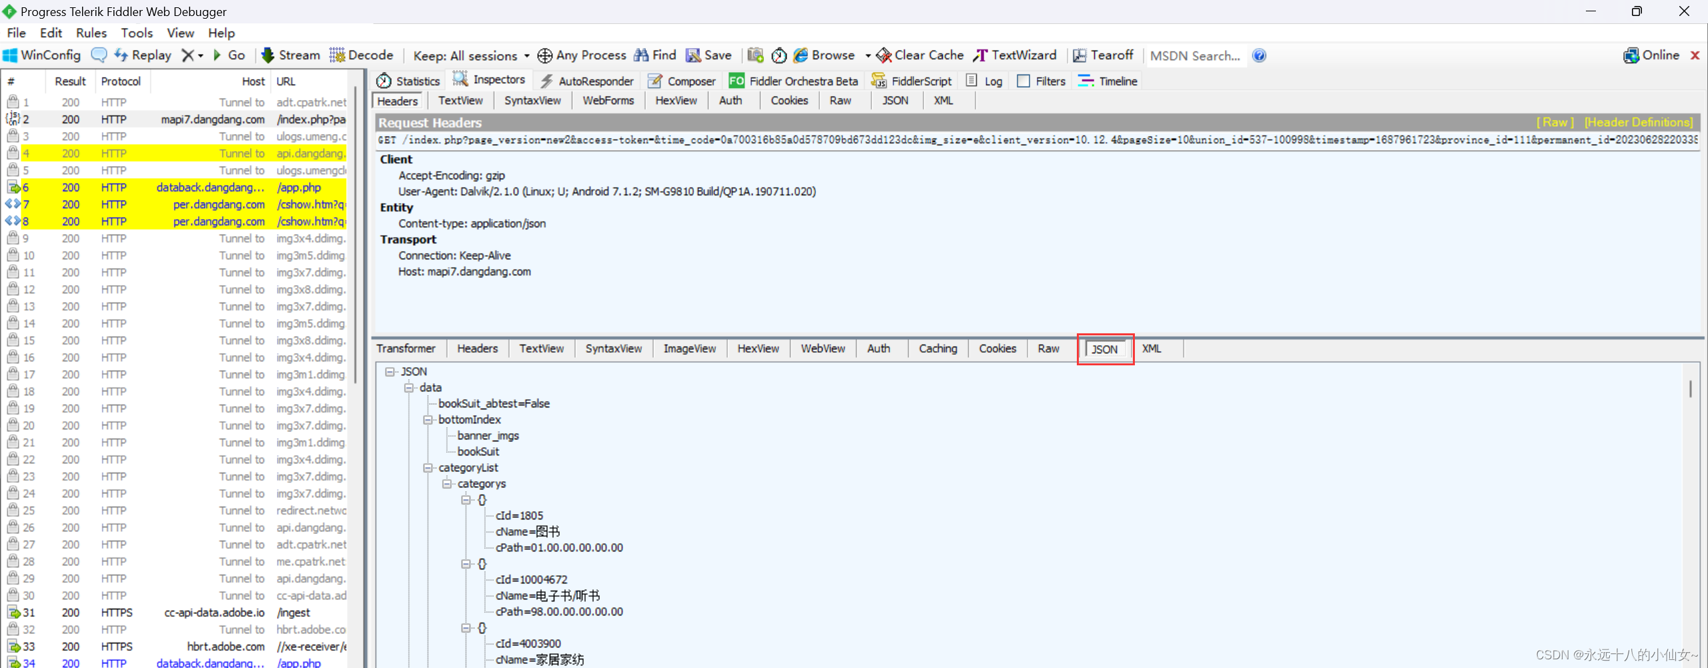Screen dimensions: 1708x668
Task: Open the Composer tab
Action: [682, 81]
